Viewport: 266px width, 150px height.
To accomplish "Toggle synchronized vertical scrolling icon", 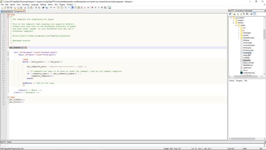I will 58,7.
